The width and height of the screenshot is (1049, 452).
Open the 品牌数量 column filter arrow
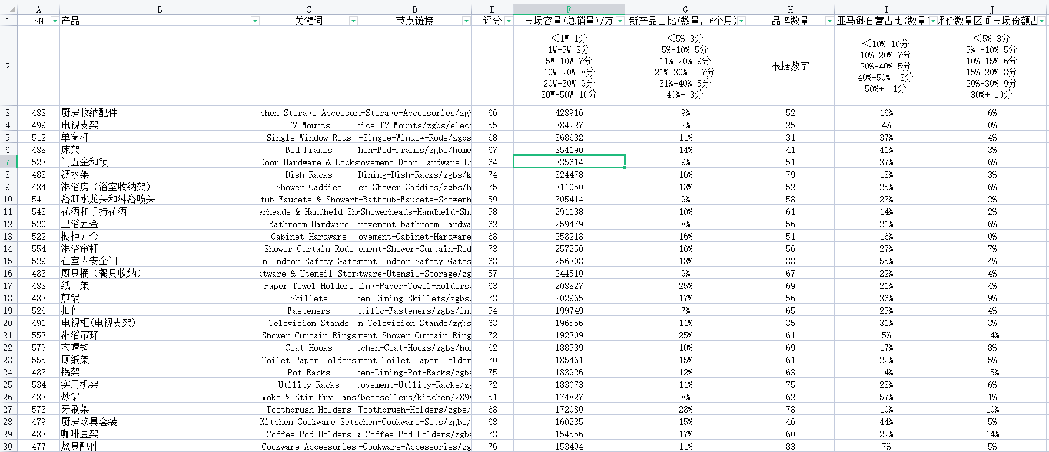tap(829, 21)
